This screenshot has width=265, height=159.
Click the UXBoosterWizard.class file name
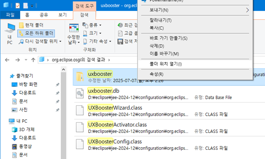pos(115,108)
